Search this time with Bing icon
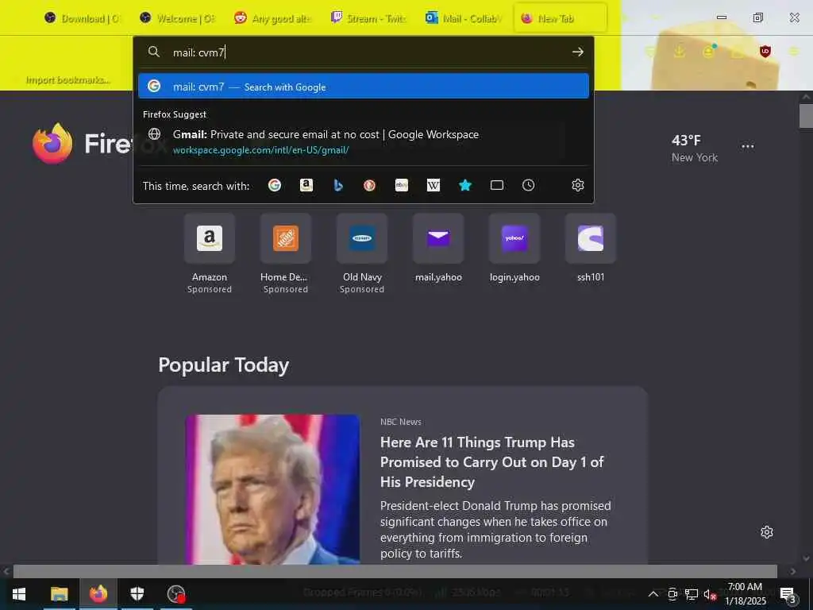The width and height of the screenshot is (813, 610). click(338, 185)
